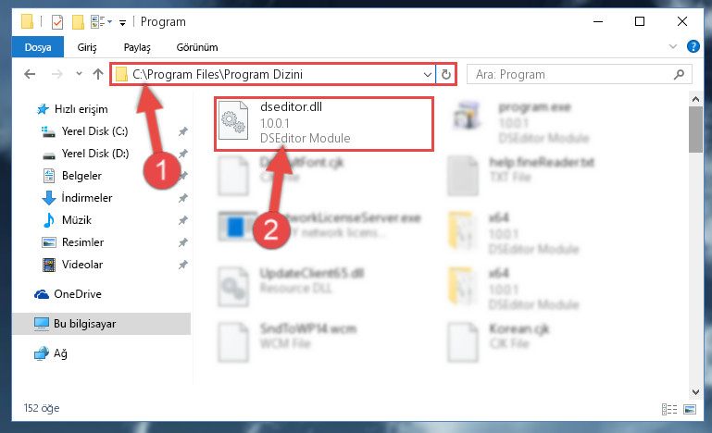
Task: Open Belgeler in quick access
Action: click(81, 176)
